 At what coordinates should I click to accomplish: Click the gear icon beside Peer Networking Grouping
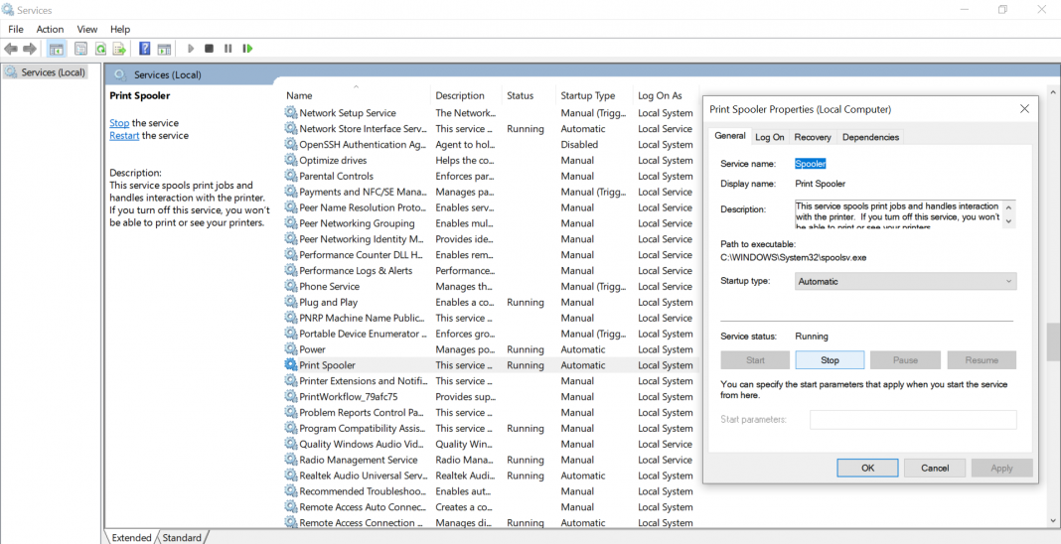[x=291, y=223]
